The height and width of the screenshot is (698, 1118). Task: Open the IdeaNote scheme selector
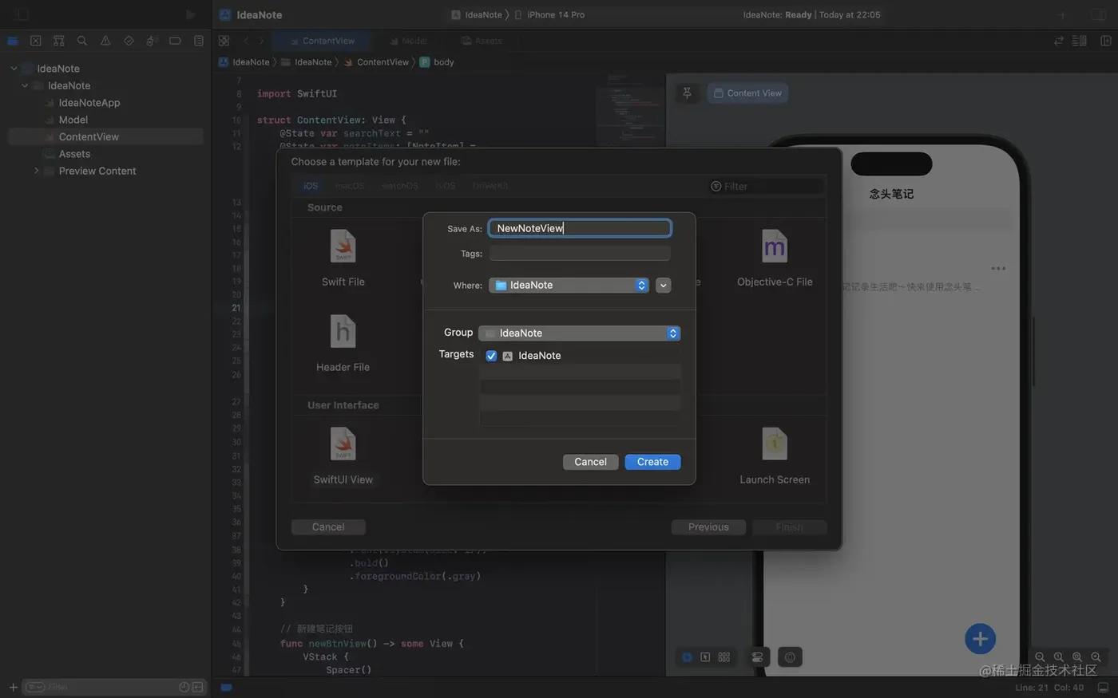(x=477, y=14)
